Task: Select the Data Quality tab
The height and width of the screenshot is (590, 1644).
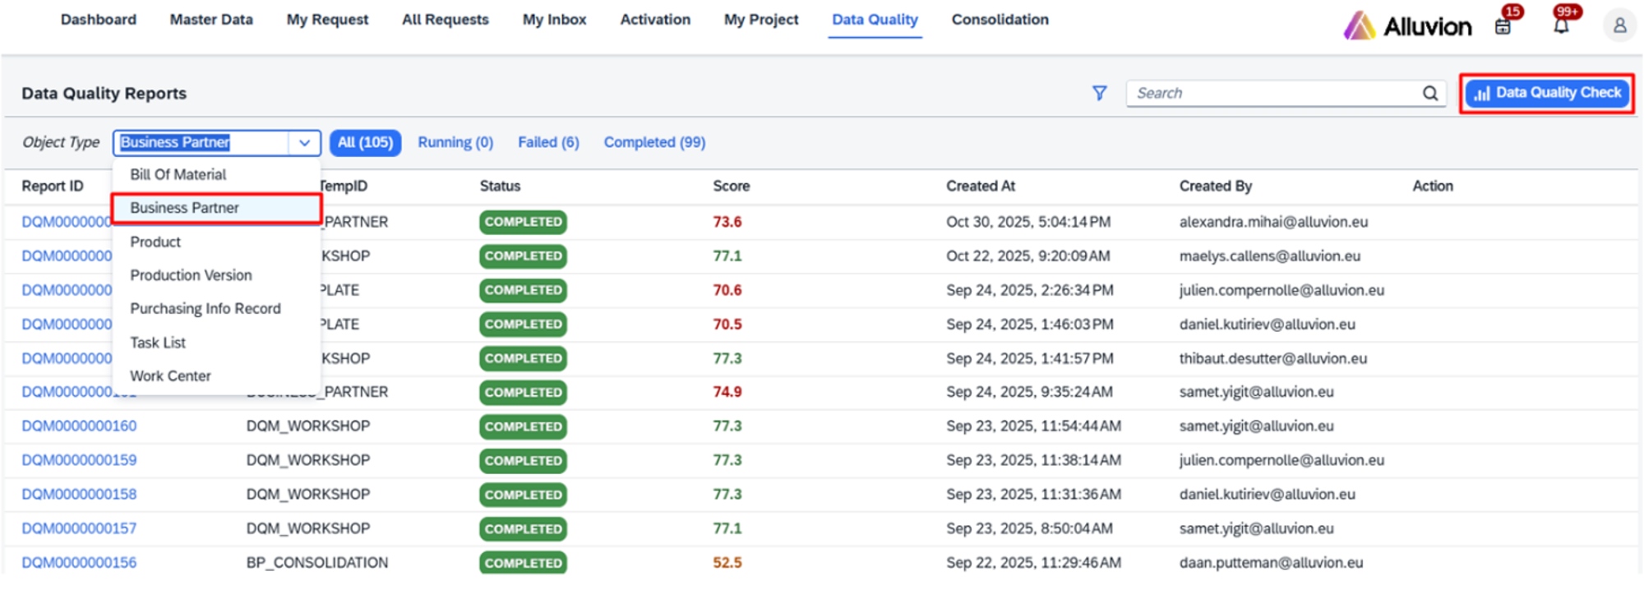Action: coord(875,20)
